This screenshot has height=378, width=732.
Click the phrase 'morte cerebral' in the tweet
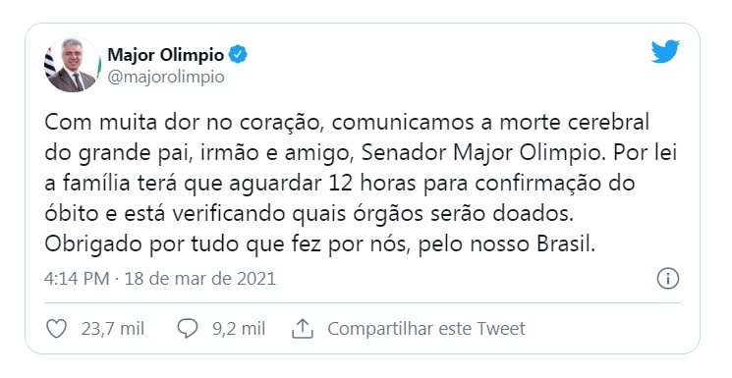574,123
